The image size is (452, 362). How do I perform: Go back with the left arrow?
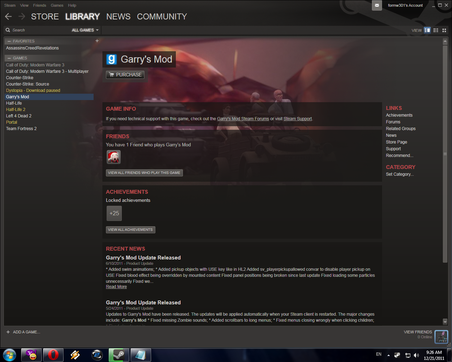click(x=8, y=16)
